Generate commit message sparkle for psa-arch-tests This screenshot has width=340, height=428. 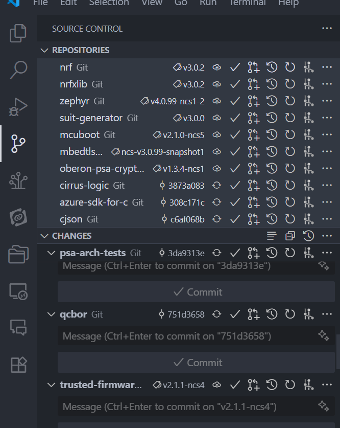[324, 265]
